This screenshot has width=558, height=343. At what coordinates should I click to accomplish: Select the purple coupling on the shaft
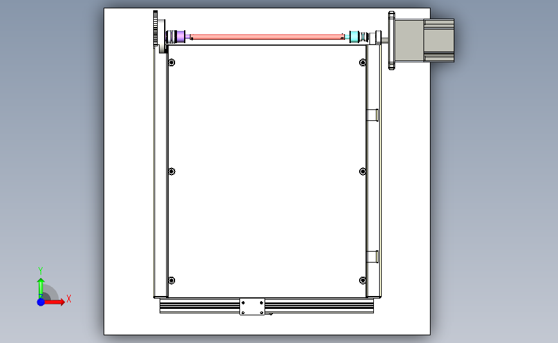pos(180,37)
